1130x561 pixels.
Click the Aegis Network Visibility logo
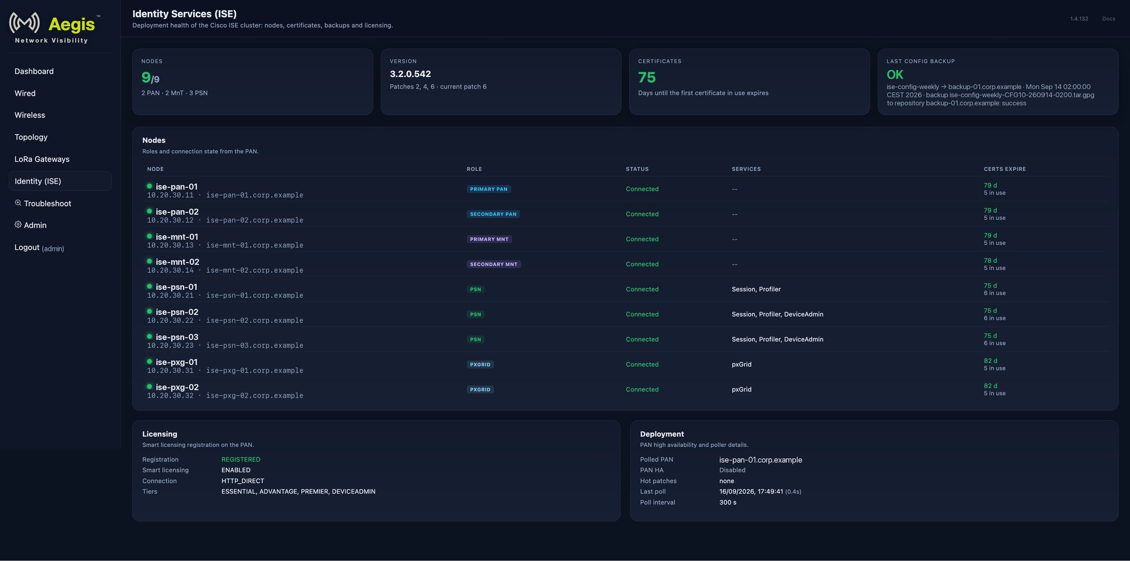tap(54, 28)
